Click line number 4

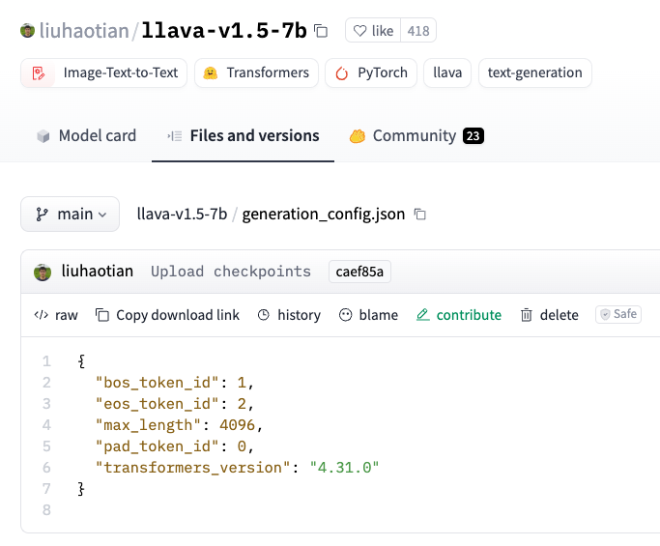46,425
